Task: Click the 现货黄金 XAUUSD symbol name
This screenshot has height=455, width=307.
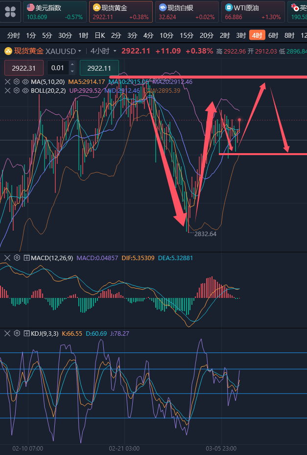Action: (45, 52)
